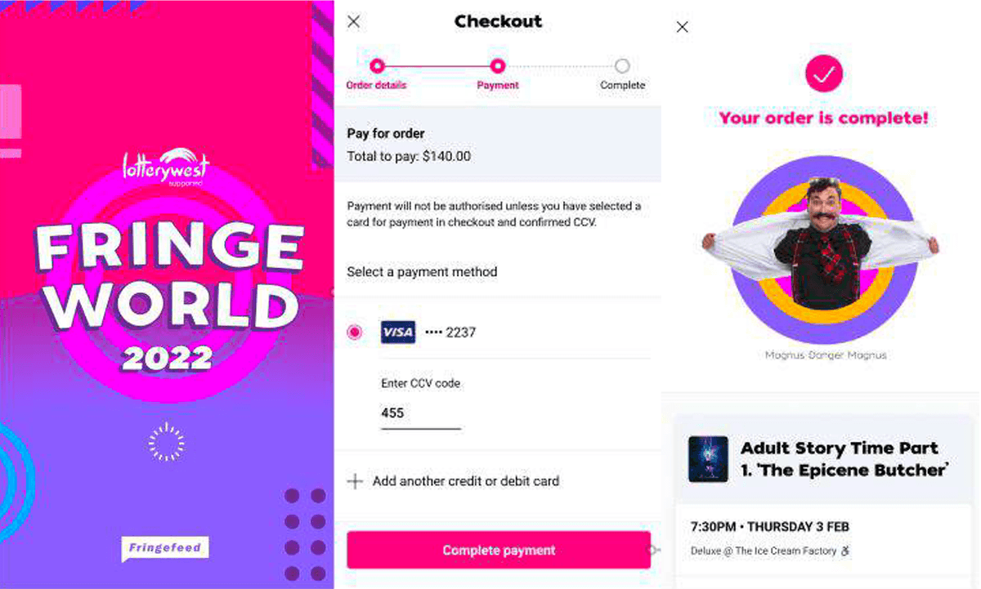Click the Fringefeed logo badge

coord(164,548)
